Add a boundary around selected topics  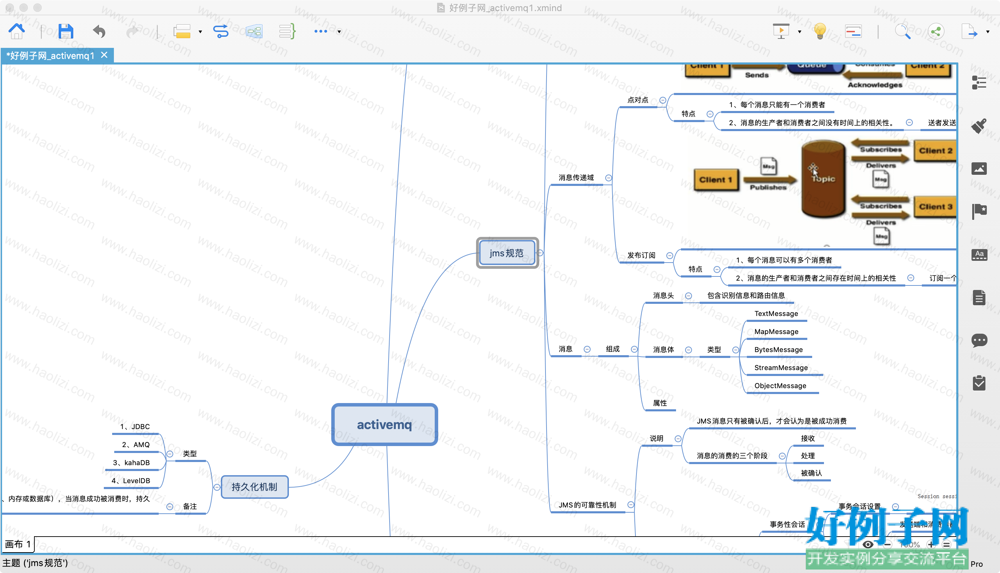[254, 31]
